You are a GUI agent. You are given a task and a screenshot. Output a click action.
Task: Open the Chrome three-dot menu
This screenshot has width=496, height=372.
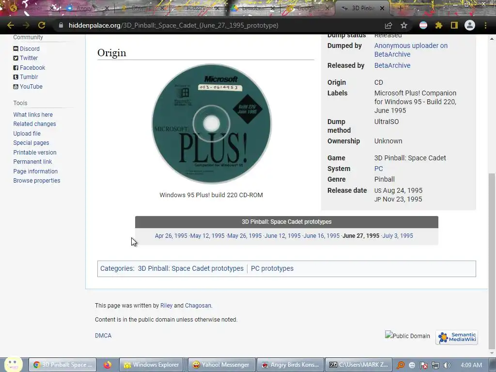(485, 25)
